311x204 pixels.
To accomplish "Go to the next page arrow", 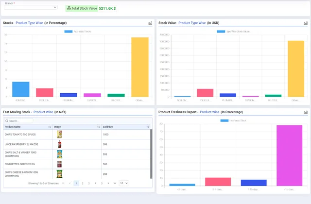I will click(108, 183).
